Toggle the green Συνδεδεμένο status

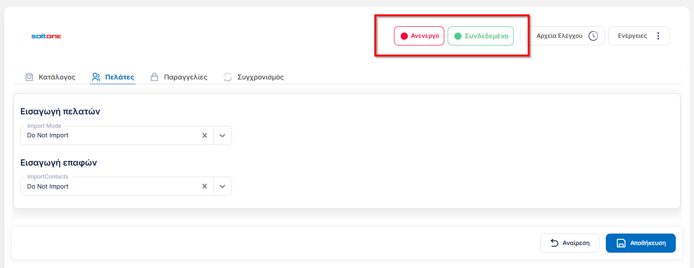pyautogui.click(x=481, y=36)
